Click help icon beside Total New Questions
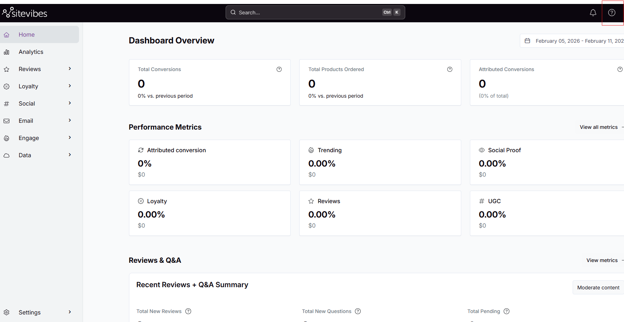Viewport: 624px width, 322px height. coord(358,311)
